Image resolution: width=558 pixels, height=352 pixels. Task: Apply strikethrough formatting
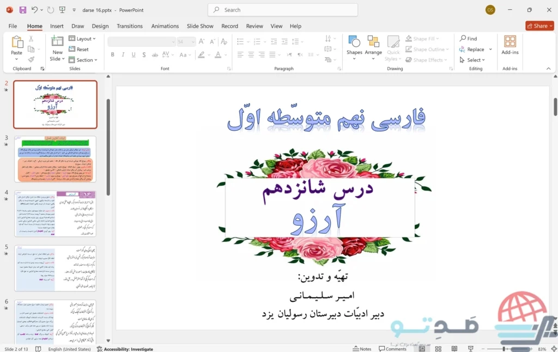(155, 55)
